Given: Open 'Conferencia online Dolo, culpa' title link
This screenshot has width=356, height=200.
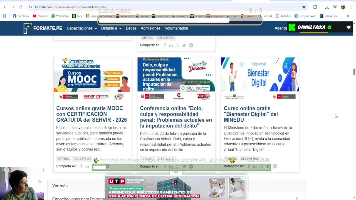Looking at the screenshot, I should [176, 117].
